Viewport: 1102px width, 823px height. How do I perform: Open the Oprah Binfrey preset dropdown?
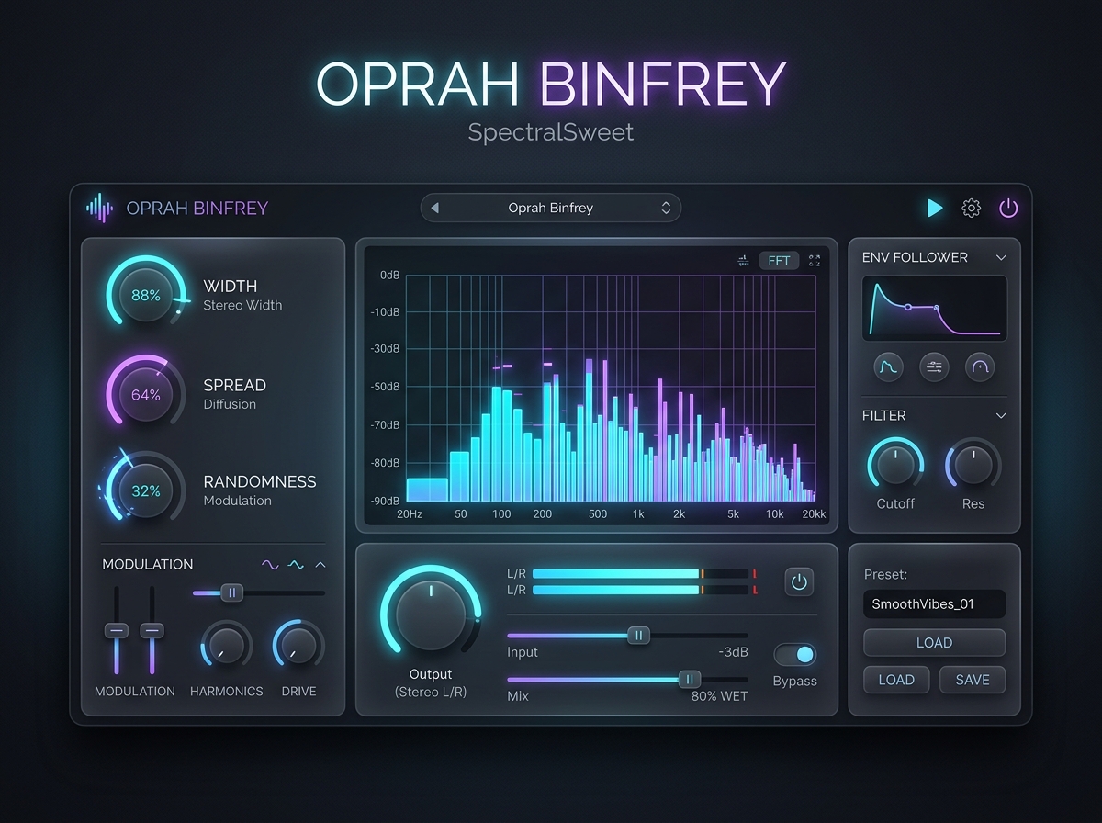[x=551, y=209]
